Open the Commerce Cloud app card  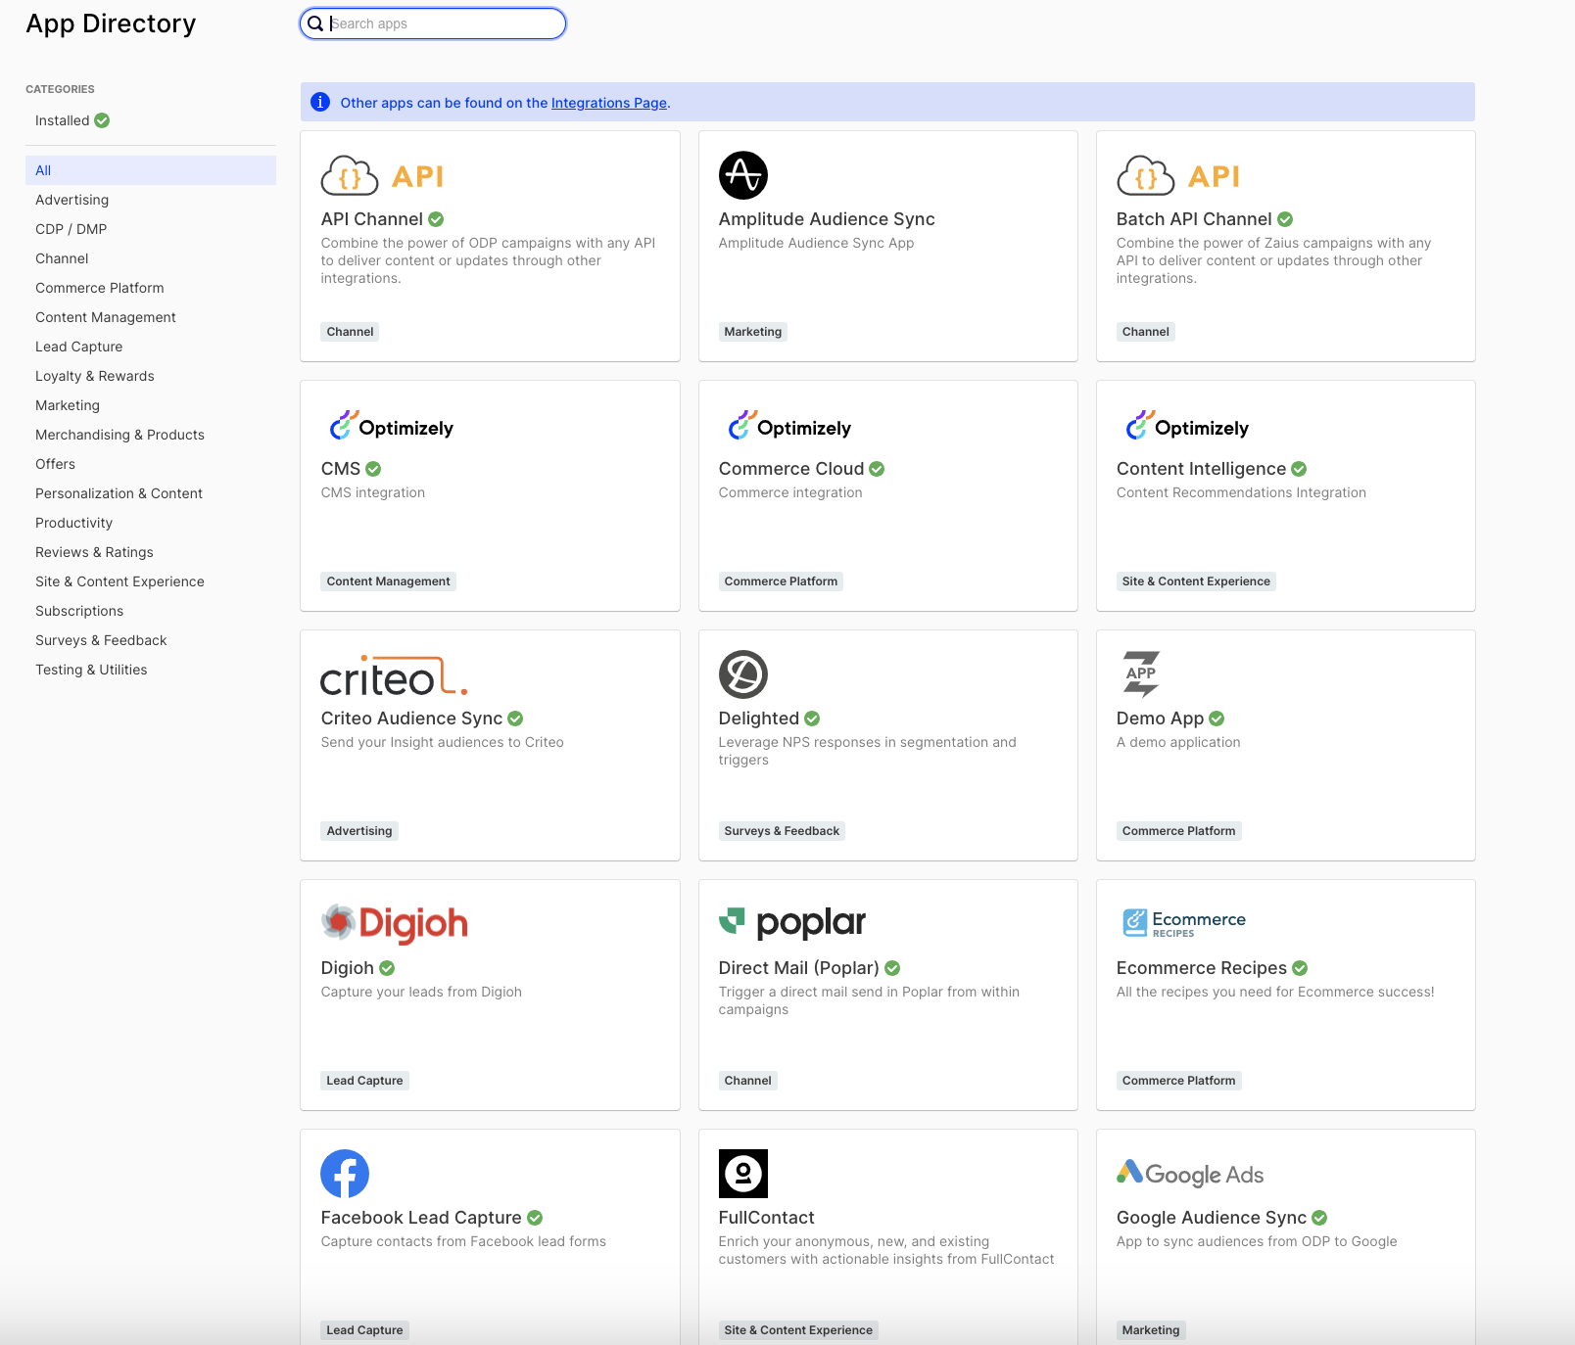[x=887, y=495]
